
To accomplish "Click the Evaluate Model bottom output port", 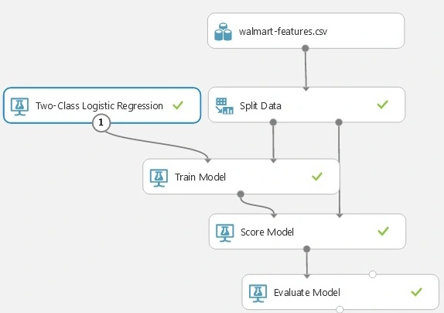I will [340, 309].
